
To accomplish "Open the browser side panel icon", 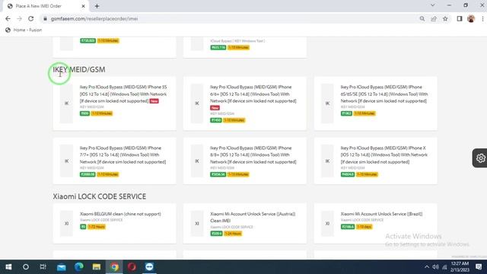I will click(460, 18).
